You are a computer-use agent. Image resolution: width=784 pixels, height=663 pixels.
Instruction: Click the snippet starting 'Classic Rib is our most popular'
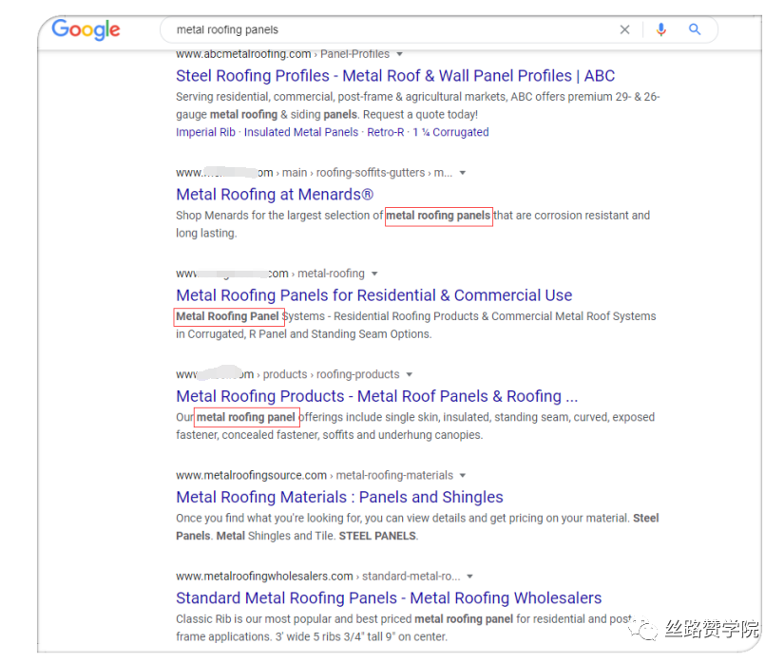(x=405, y=628)
